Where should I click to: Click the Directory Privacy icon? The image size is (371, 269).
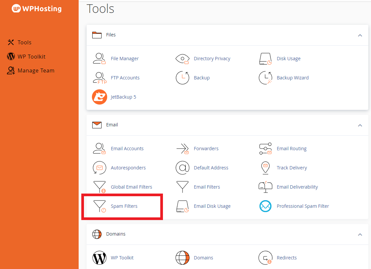pos(182,59)
